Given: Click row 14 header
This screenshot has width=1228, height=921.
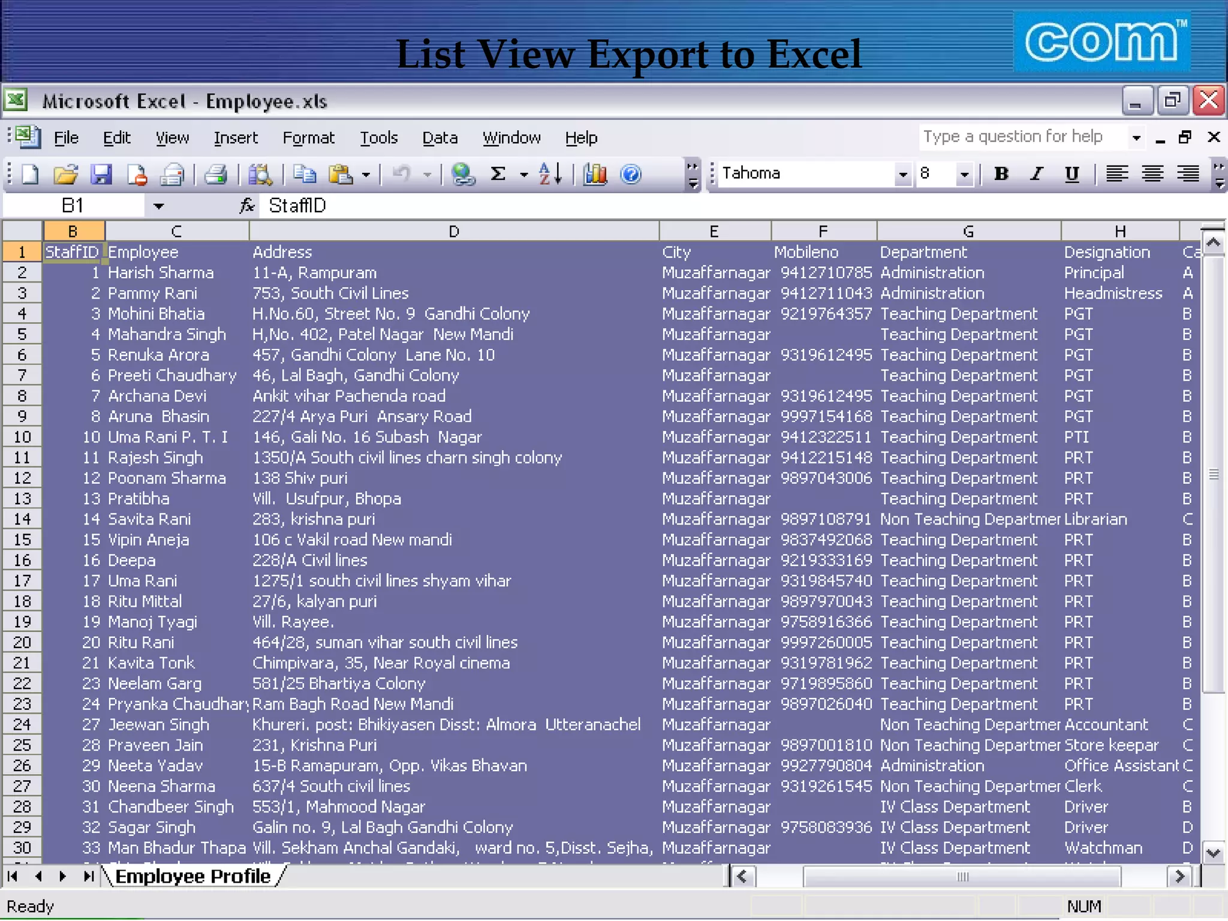Looking at the screenshot, I should pyautogui.click(x=22, y=519).
